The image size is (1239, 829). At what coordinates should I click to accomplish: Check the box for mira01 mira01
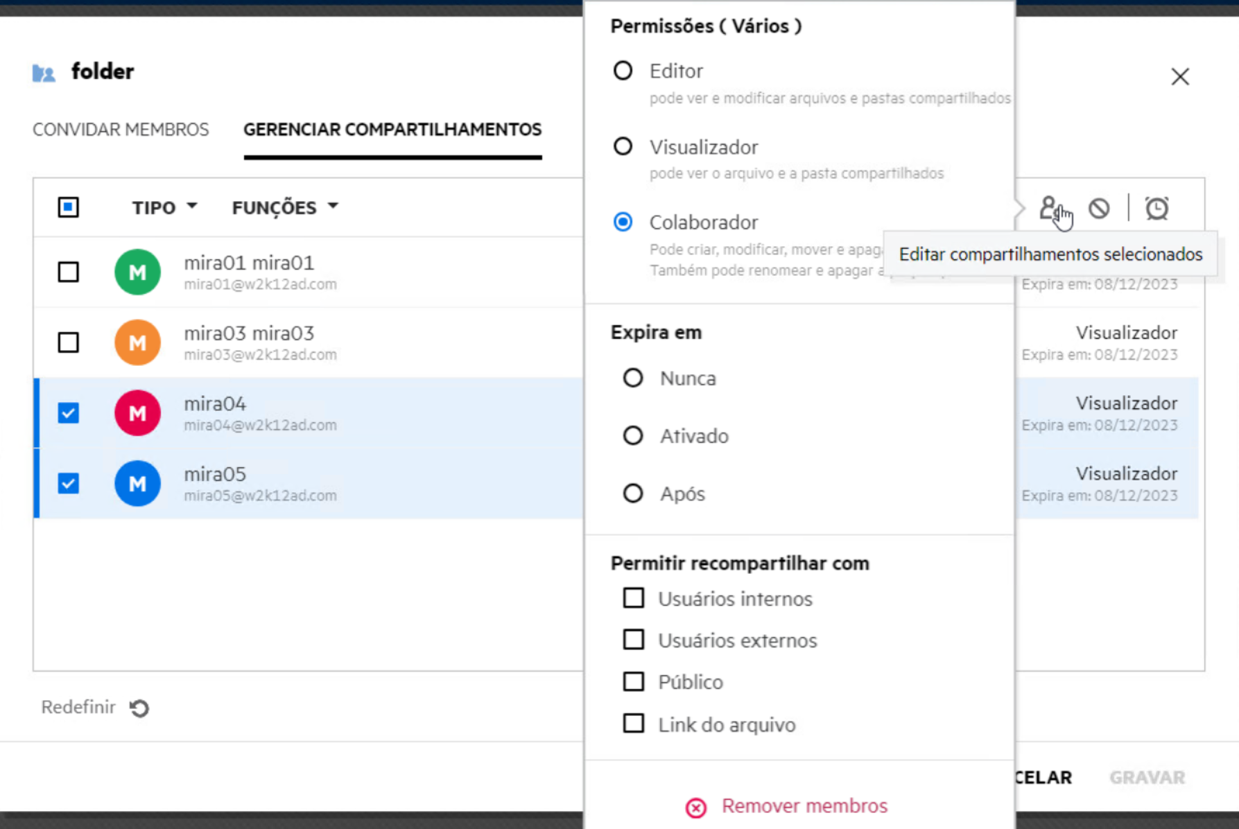68,272
